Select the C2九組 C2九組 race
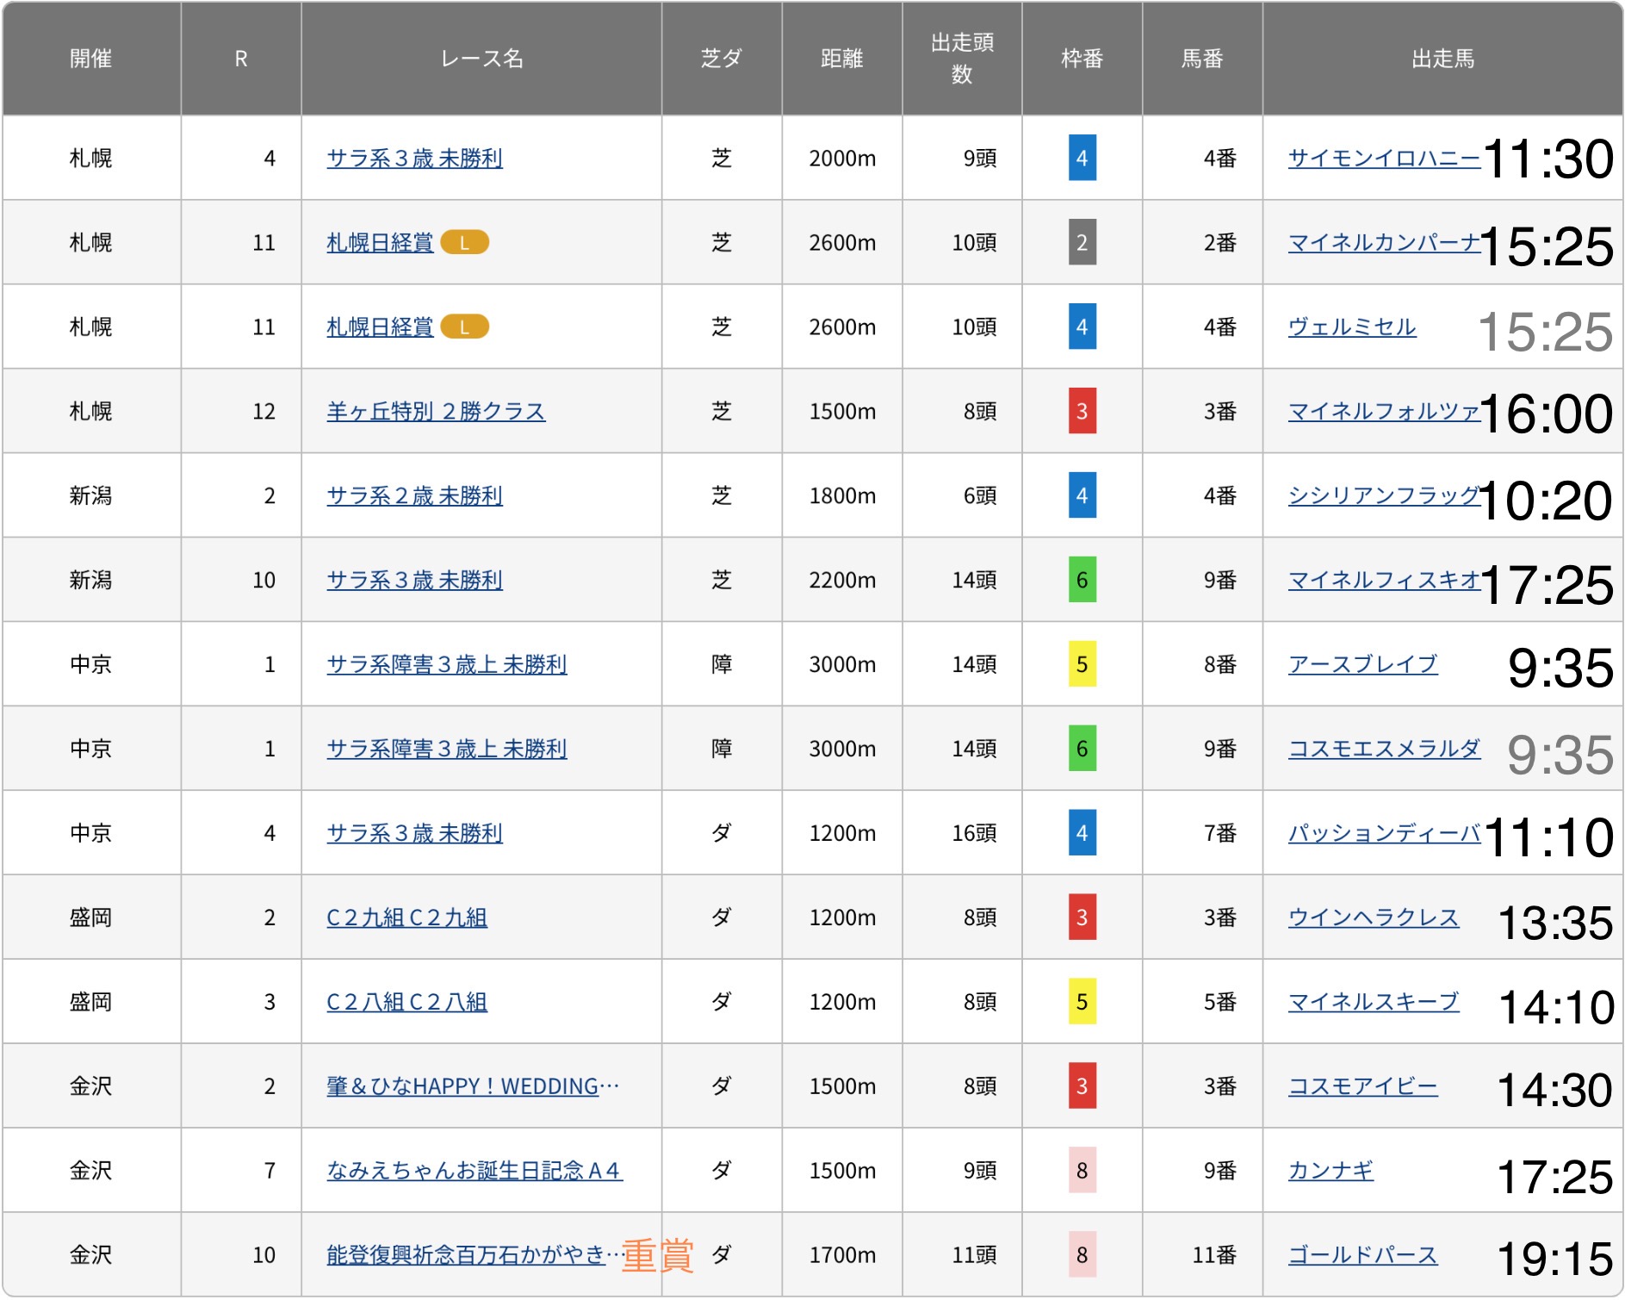Screen dimensions: 1625x1300 (406, 917)
